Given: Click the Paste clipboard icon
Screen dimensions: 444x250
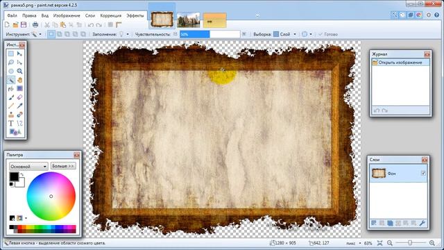Looking at the screenshot, I should click(63, 25).
